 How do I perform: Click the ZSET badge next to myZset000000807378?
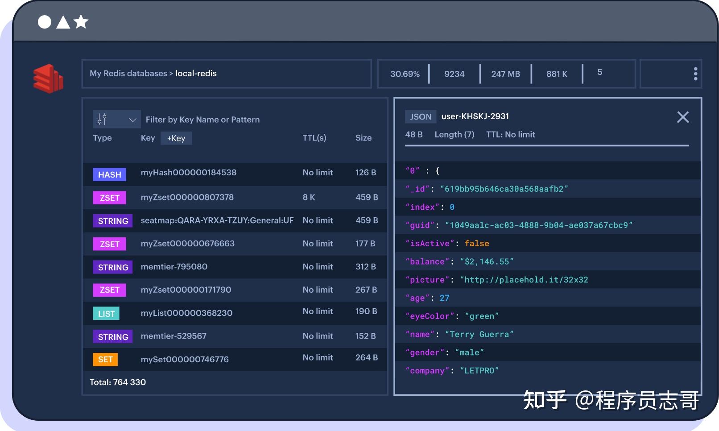[109, 198]
